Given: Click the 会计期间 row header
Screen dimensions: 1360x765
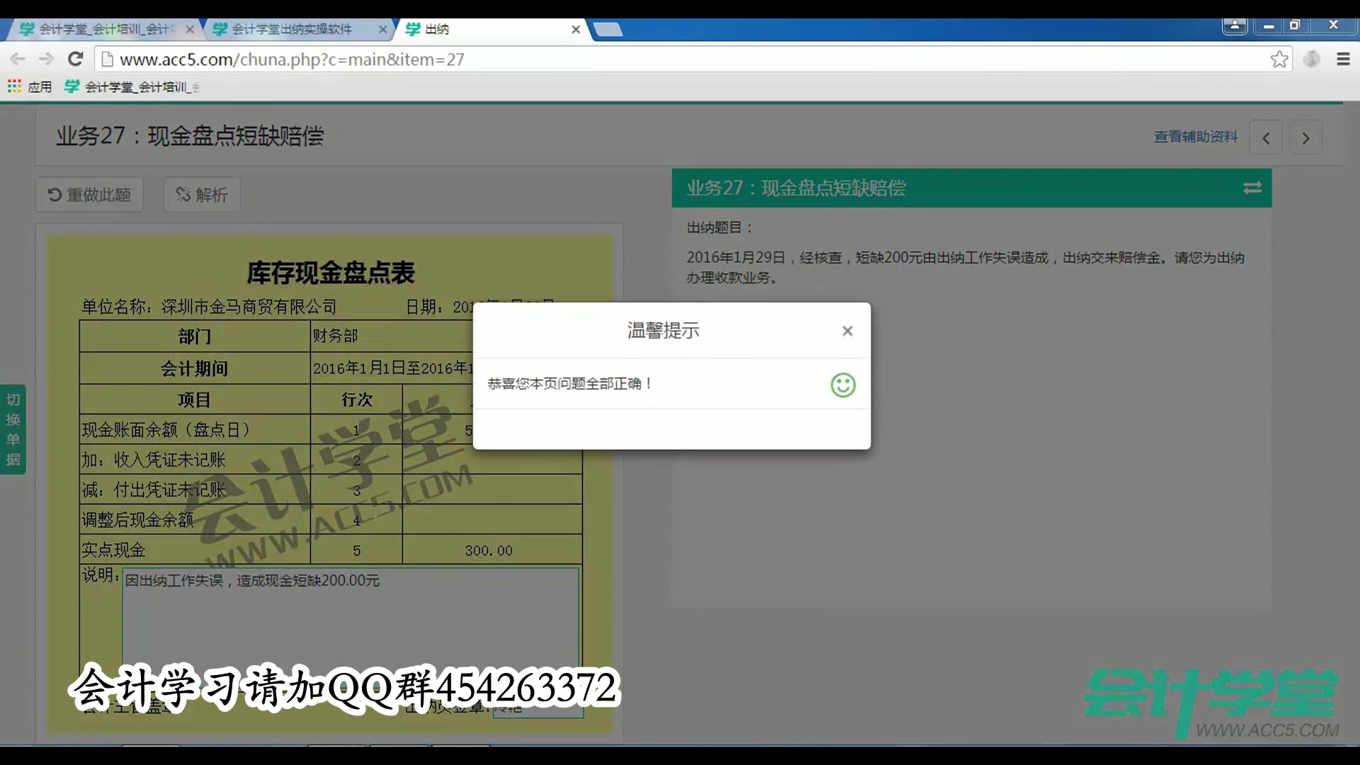Looking at the screenshot, I should 194,368.
